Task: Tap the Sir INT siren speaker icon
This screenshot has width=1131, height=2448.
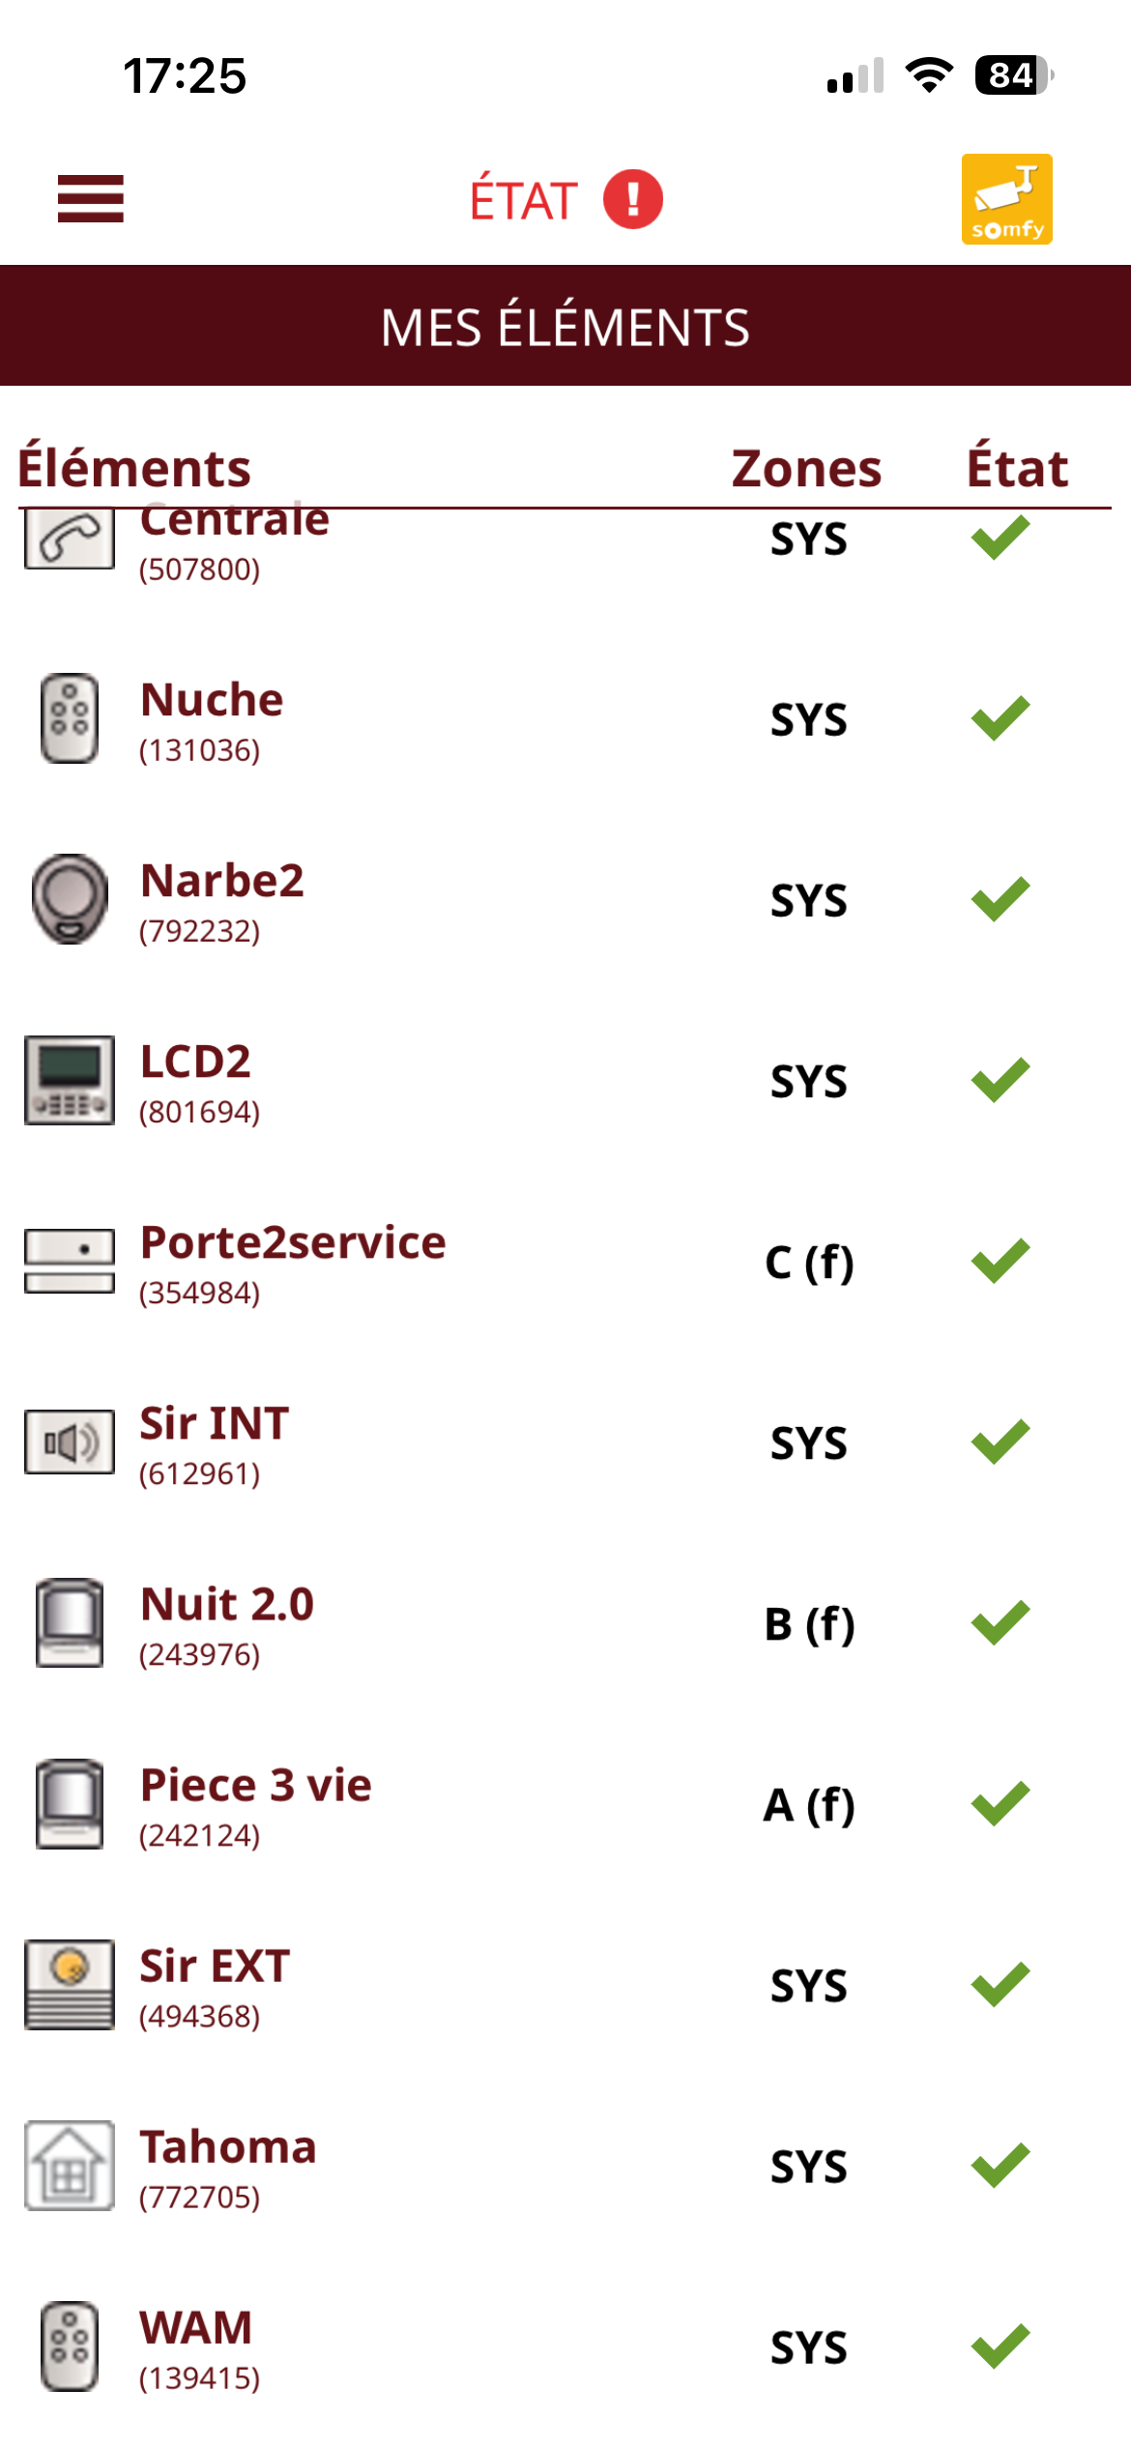Action: tap(70, 1442)
